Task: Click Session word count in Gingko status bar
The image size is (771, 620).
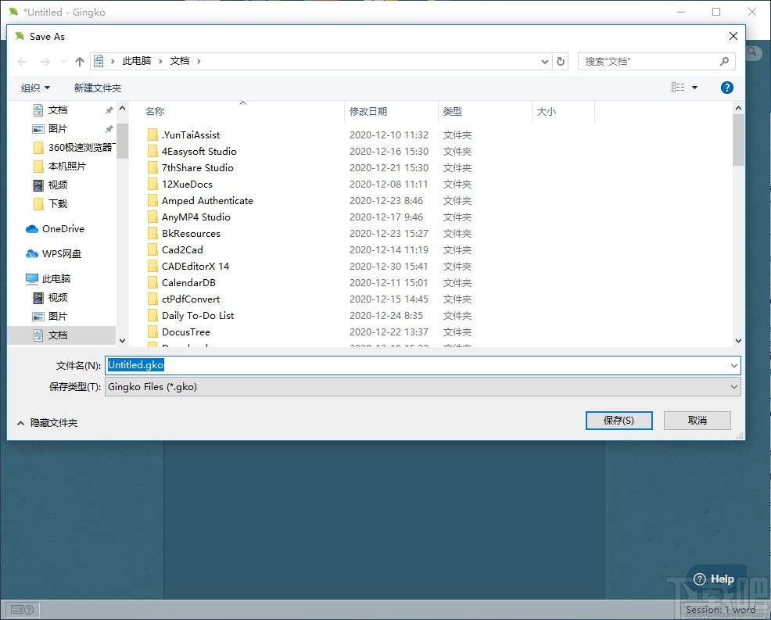Action: (x=720, y=610)
